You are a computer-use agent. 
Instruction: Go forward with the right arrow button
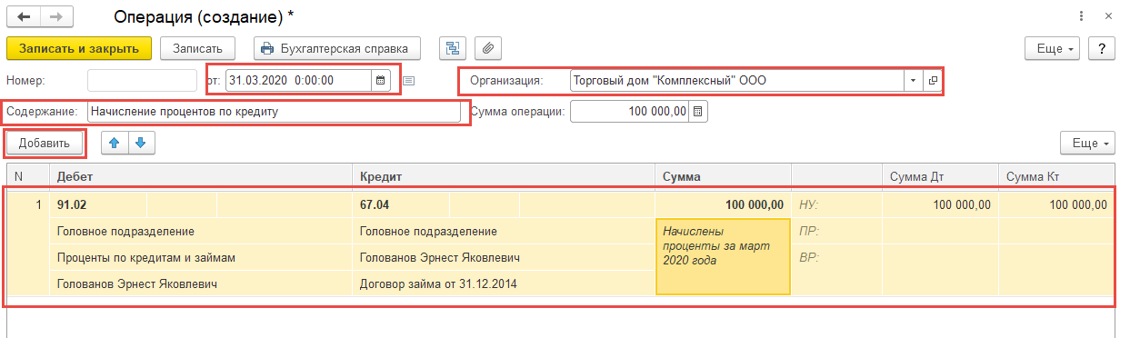(x=57, y=16)
